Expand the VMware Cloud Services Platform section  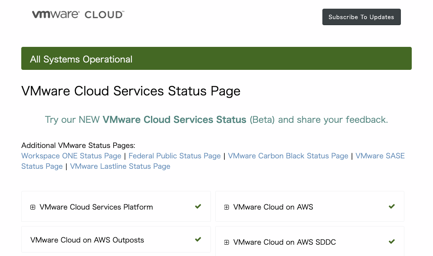point(33,207)
